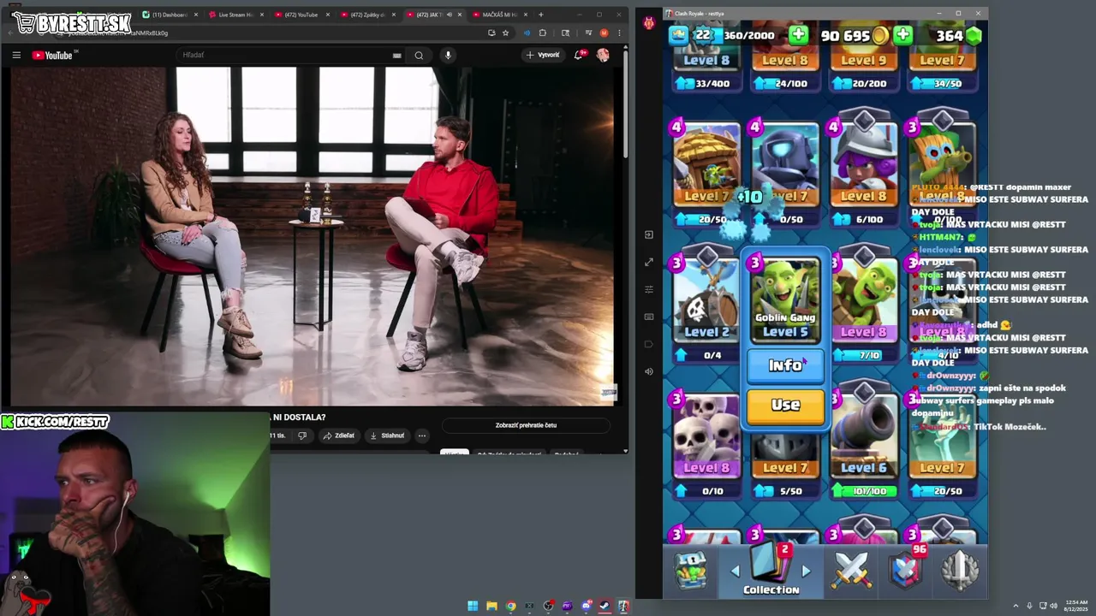Open the browser extensions puzzle icon
This screenshot has width=1096, height=616.
pos(542,33)
